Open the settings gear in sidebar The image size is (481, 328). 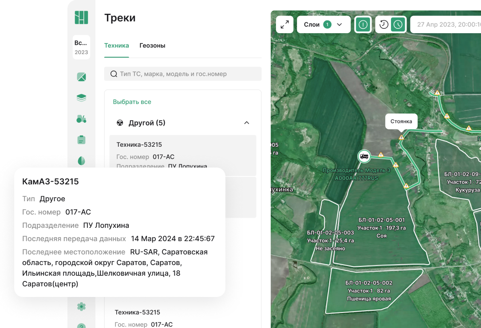81,306
